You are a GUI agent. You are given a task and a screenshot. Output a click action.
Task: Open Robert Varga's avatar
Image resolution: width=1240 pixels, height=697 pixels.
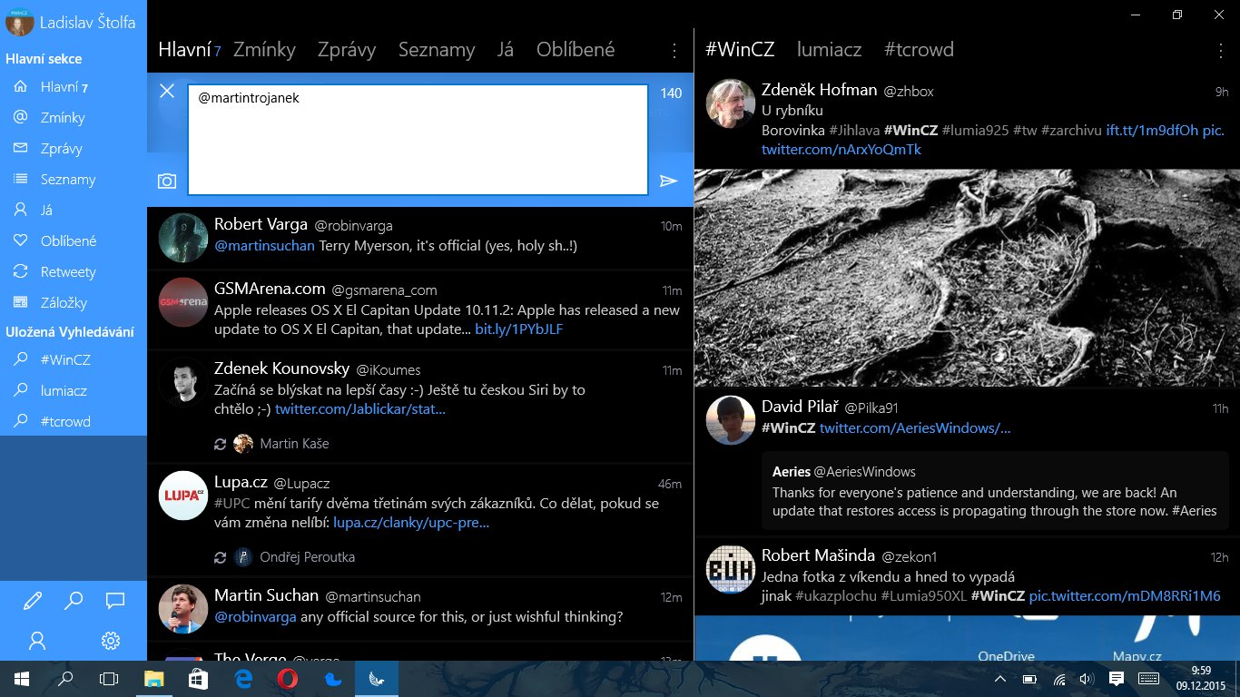pos(183,238)
